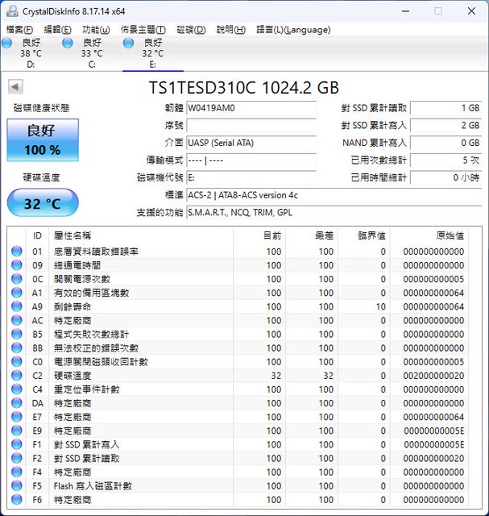The width and height of the screenshot is (489, 516).
Task: Open the 說明(H) menu
Action: (x=231, y=30)
